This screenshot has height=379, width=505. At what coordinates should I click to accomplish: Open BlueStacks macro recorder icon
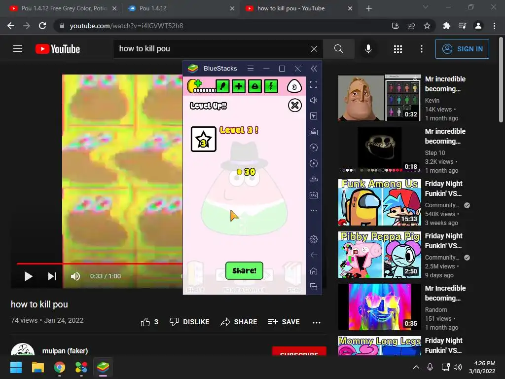pos(314,148)
